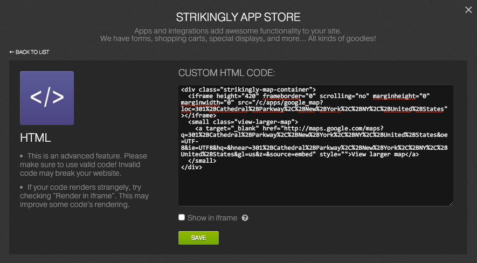Grab the code textarea resize handle
The image size is (477, 263).
451,203
